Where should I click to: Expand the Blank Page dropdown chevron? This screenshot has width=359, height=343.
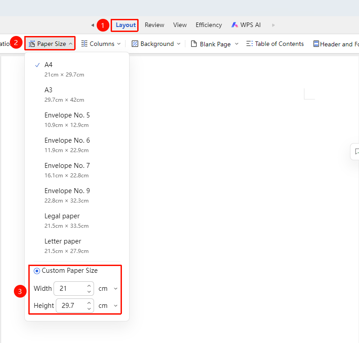tap(237, 44)
